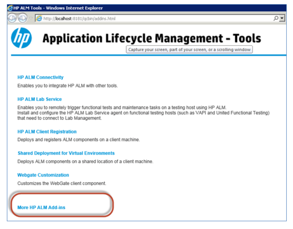293x229 pixels.
Task: Click text 'Customizes the WebGate client component.'
Action: (62, 183)
